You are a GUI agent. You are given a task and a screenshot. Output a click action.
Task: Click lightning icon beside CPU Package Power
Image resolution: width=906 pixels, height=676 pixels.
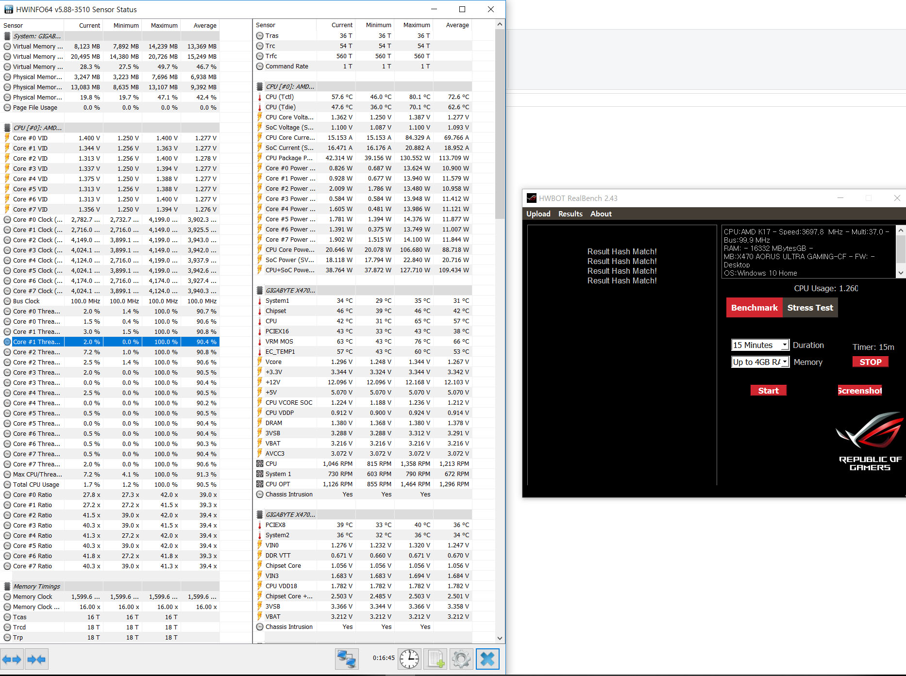click(260, 158)
